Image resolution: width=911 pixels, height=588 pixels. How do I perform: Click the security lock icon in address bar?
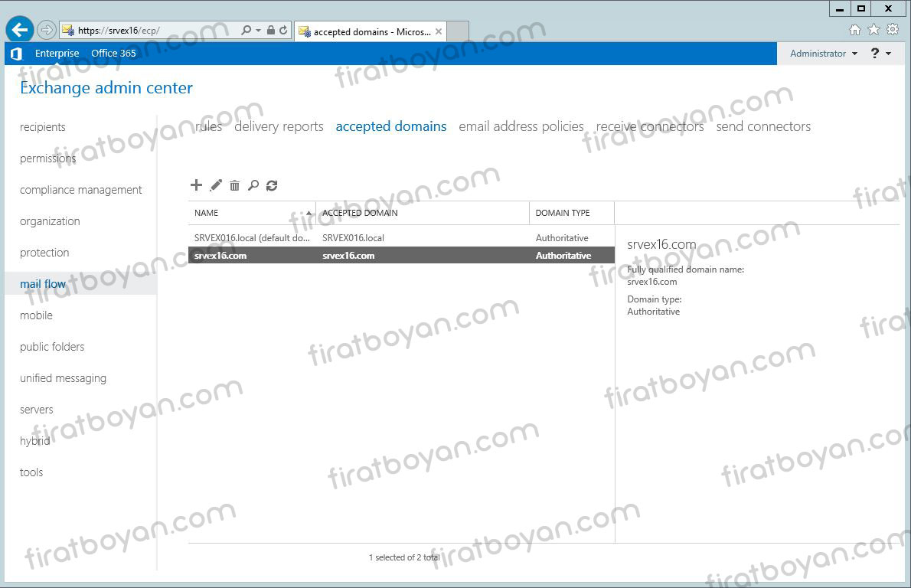tap(271, 30)
